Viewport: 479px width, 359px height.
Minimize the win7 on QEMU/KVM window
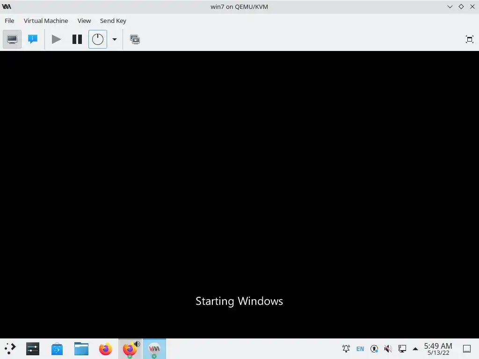tap(450, 7)
